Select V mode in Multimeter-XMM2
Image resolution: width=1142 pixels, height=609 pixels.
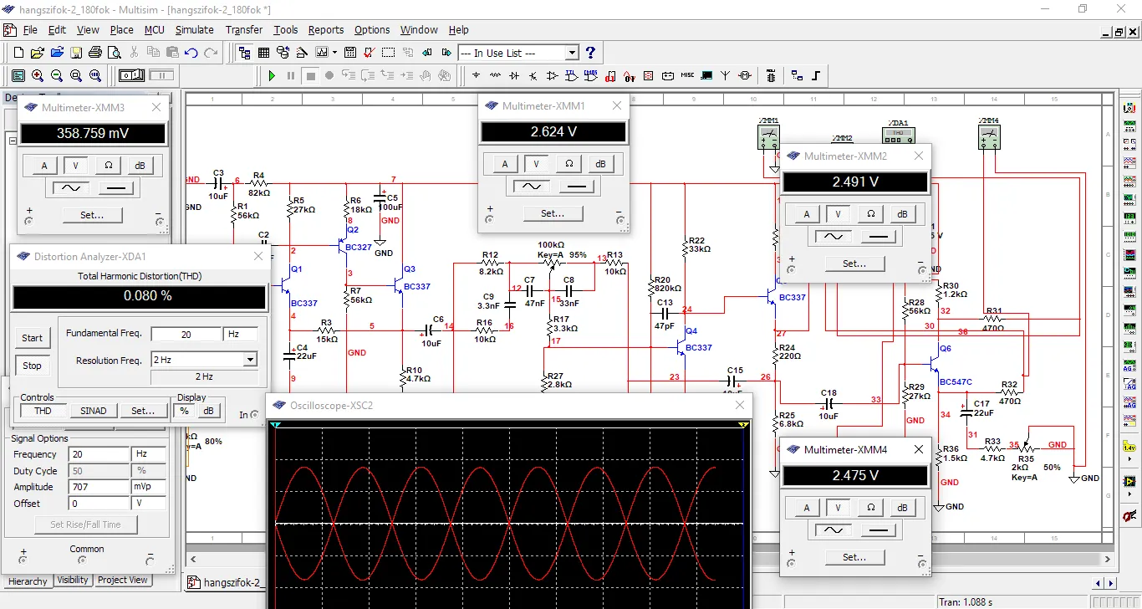click(x=838, y=214)
